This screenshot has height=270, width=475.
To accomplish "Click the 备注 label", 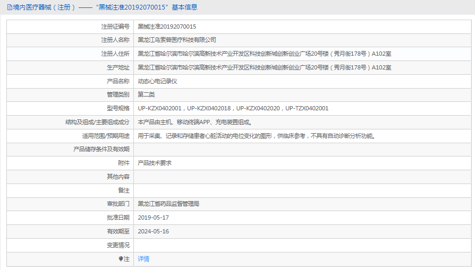I will pyautogui.click(x=124, y=190).
